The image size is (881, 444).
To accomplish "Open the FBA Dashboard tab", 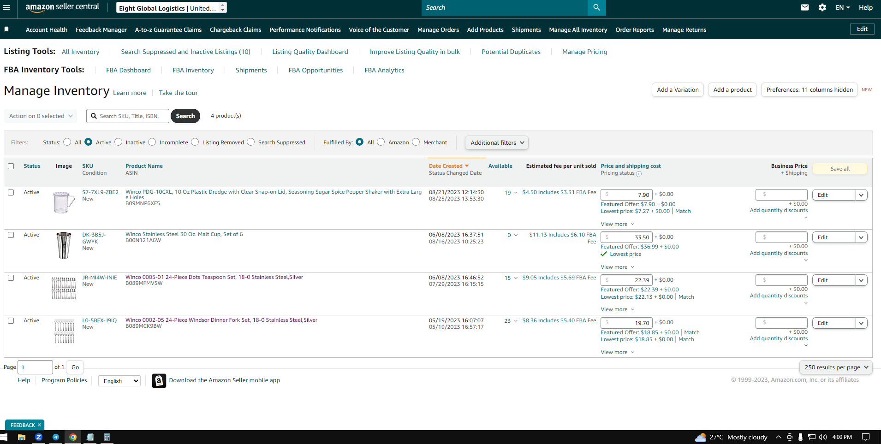I will click(x=128, y=70).
